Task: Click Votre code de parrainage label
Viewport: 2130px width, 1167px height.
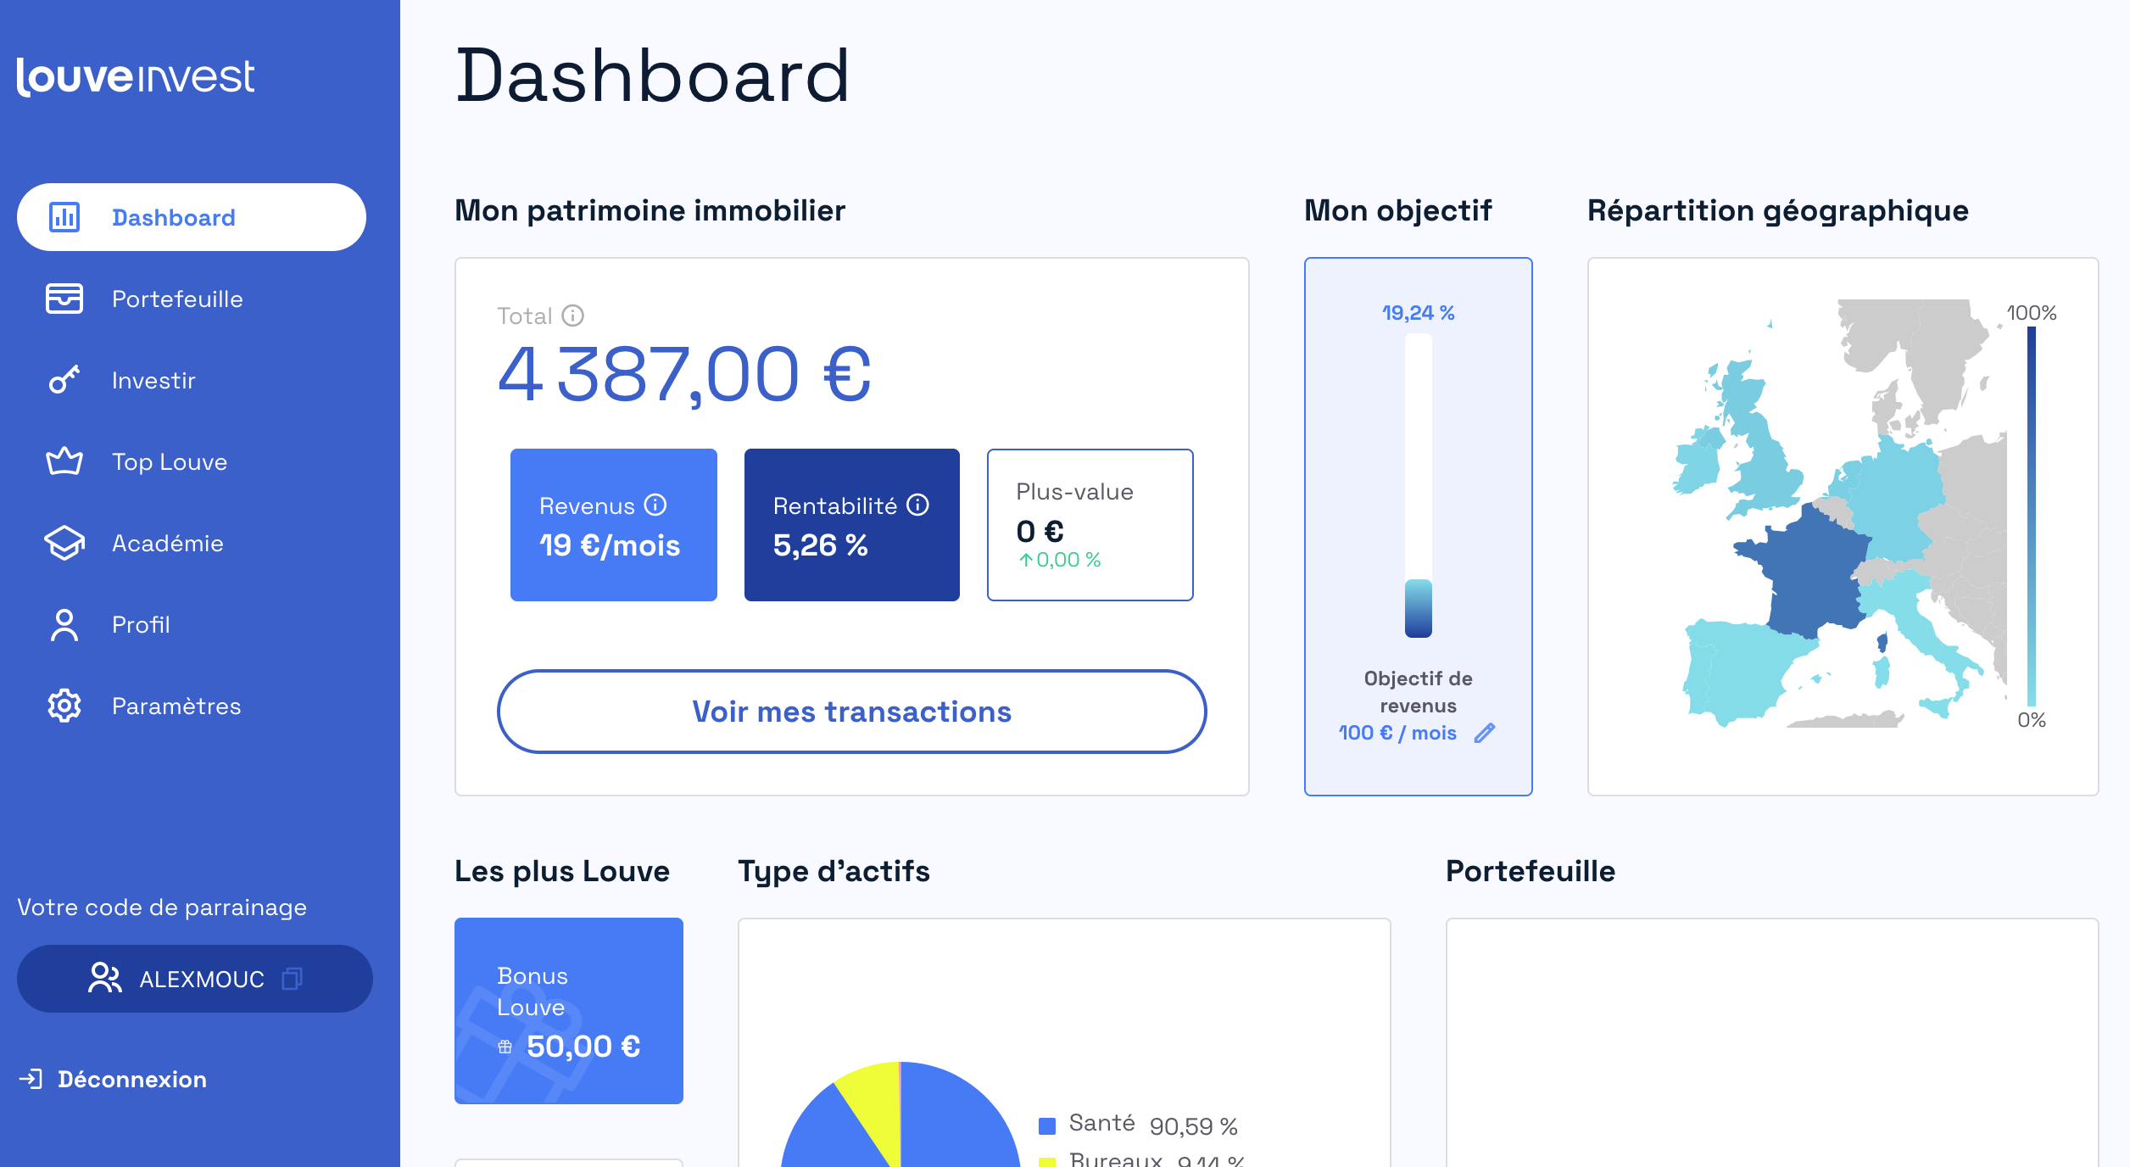Action: click(162, 907)
